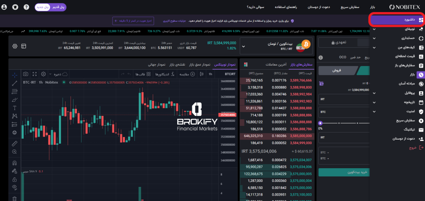Open notifications bell icon
The height and width of the screenshot is (201, 425).
[x=17, y=7]
